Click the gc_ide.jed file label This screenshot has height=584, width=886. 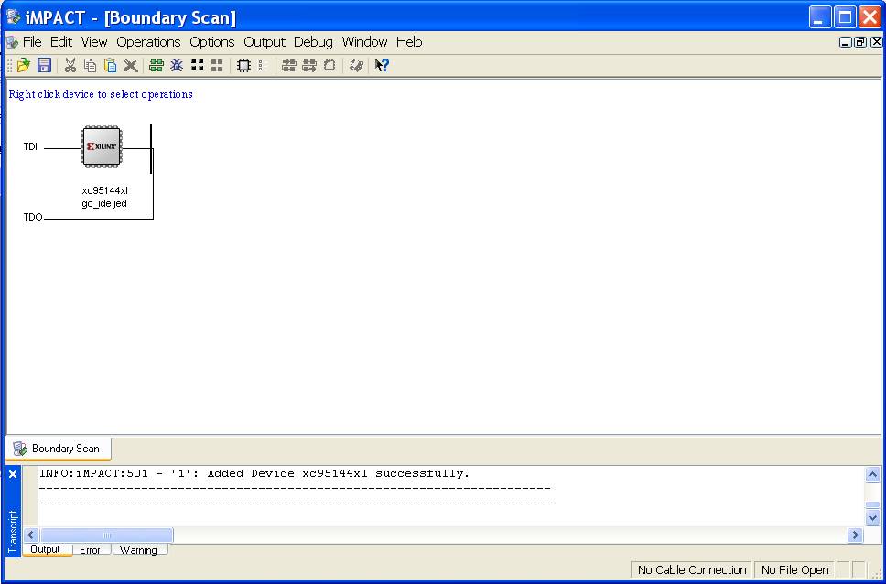point(104,203)
